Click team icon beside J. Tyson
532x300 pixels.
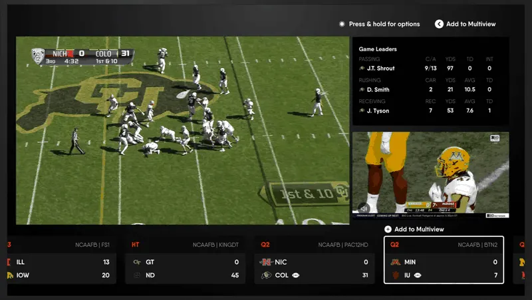[362, 110]
